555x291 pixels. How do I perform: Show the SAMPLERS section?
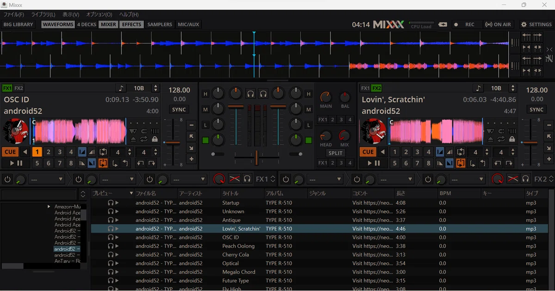[x=160, y=24]
